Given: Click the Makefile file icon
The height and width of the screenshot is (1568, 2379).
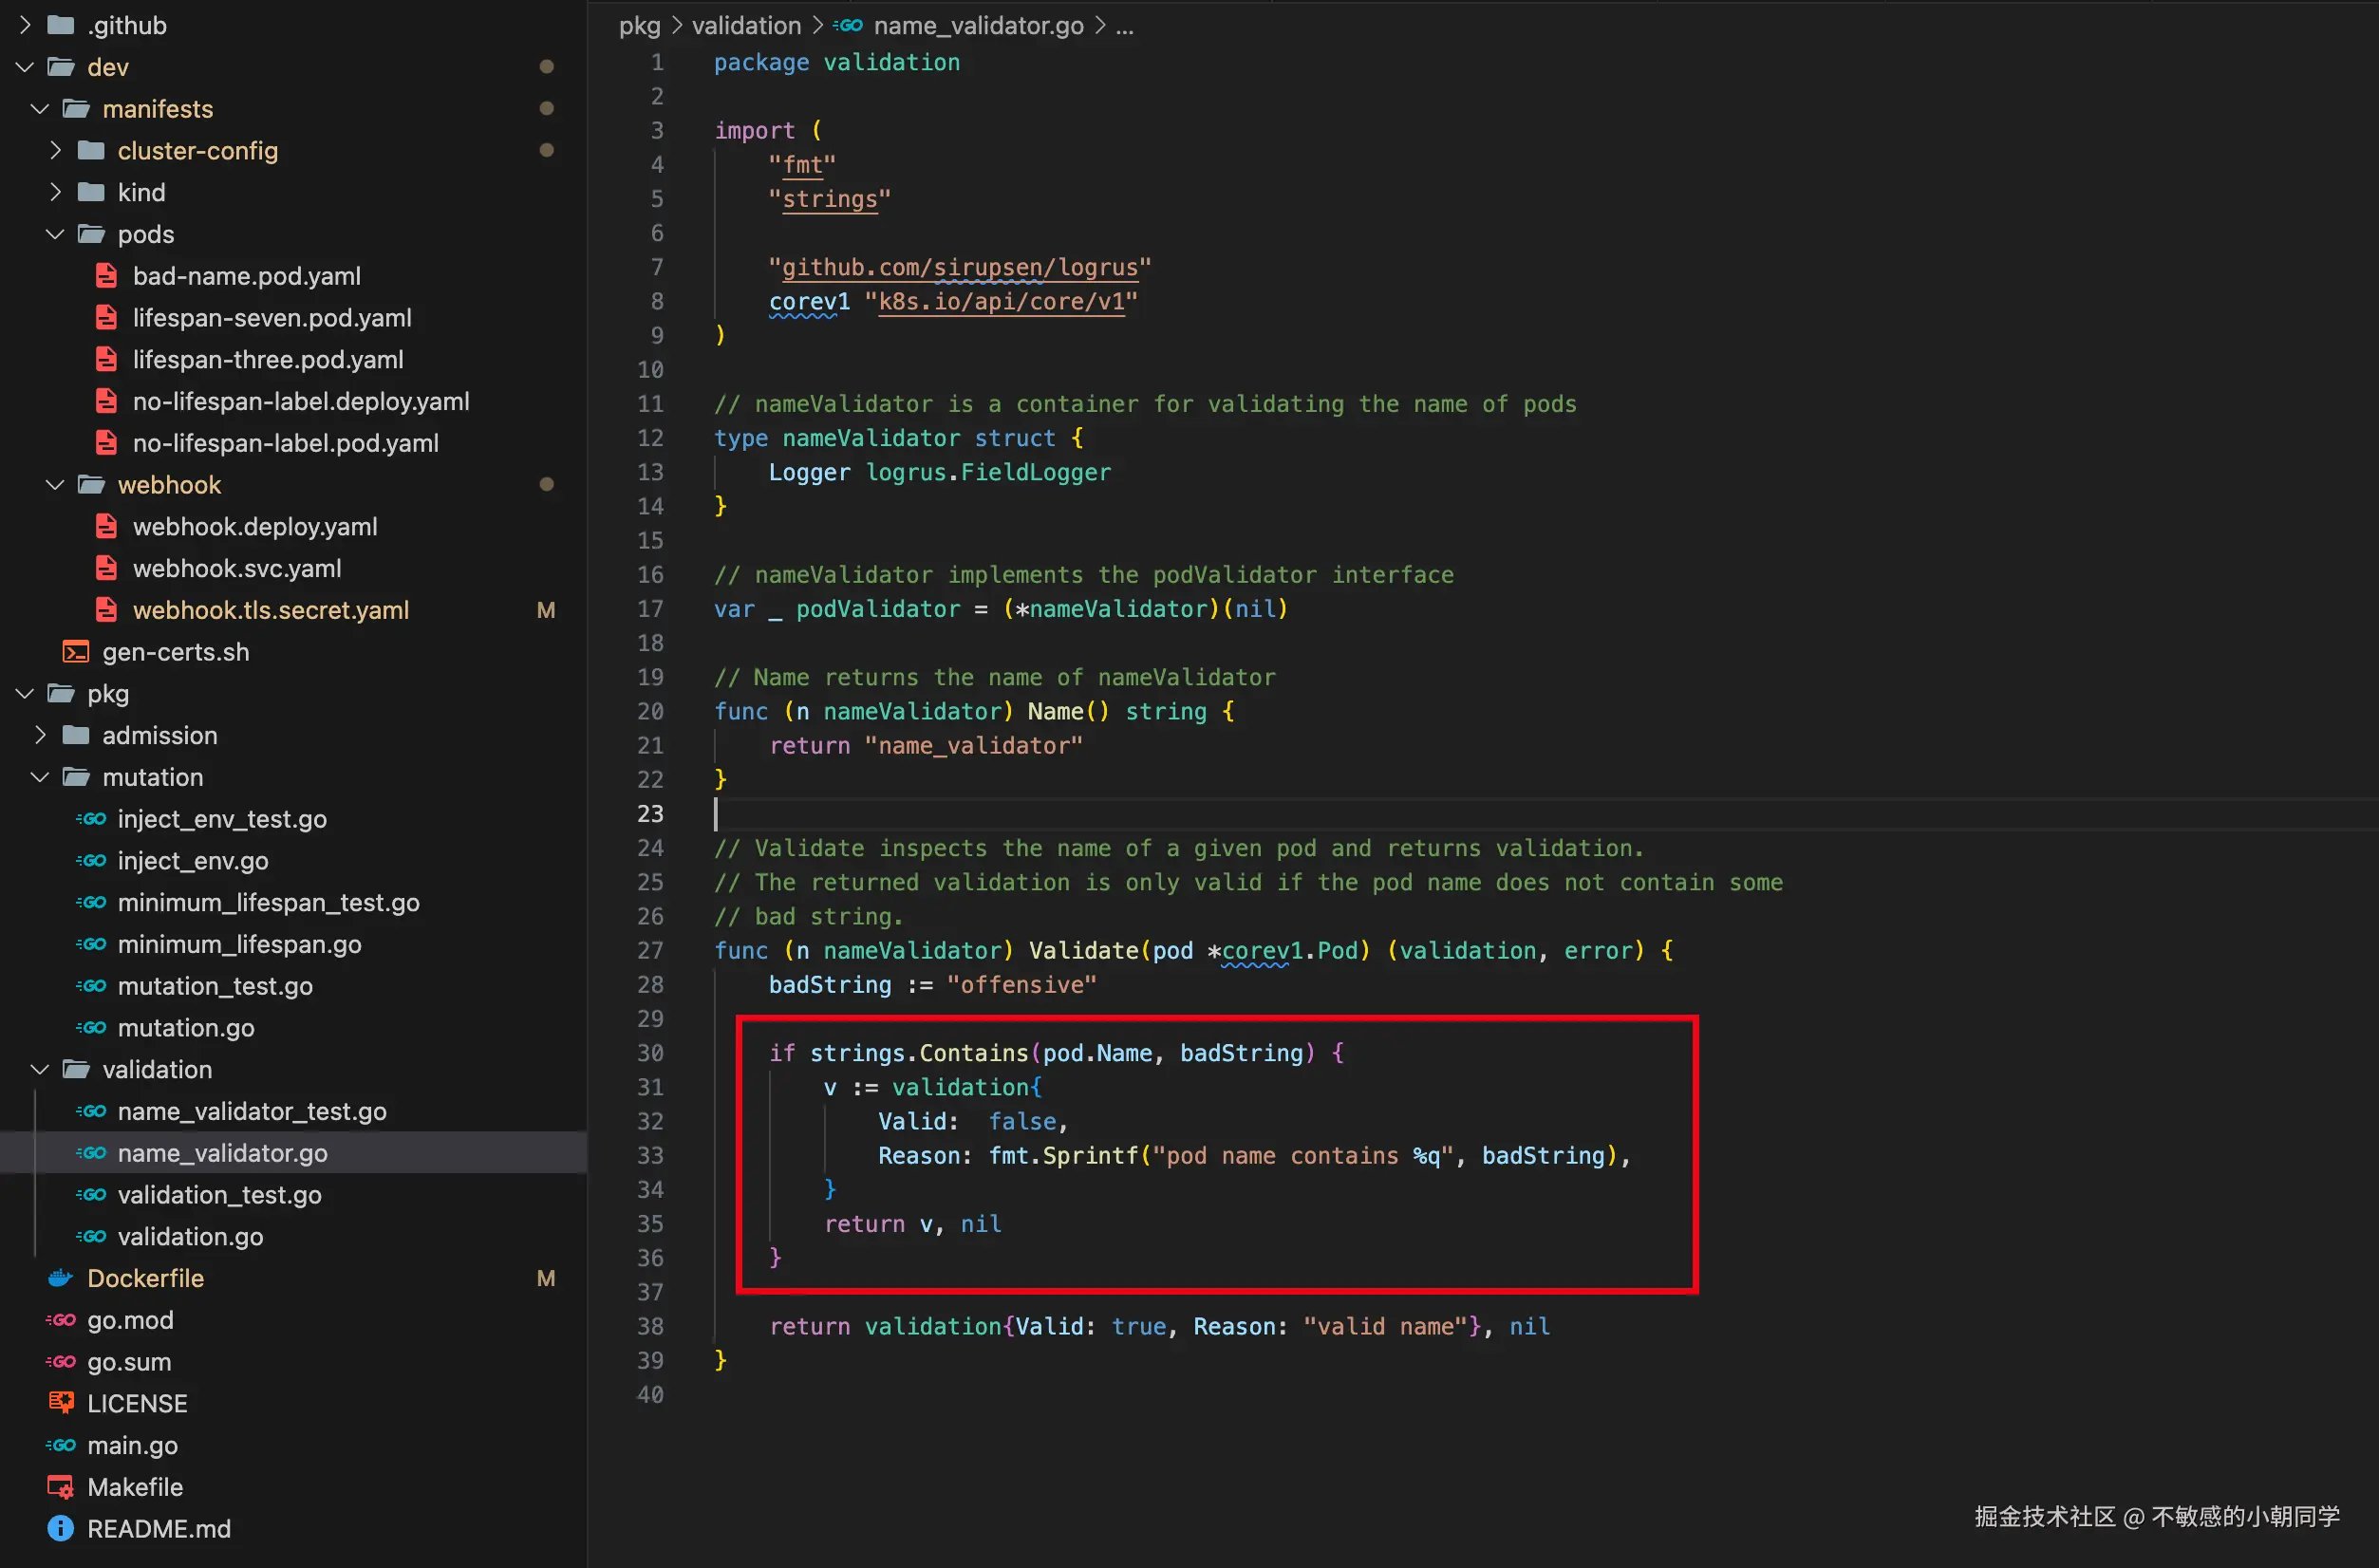Looking at the screenshot, I should [60, 1487].
